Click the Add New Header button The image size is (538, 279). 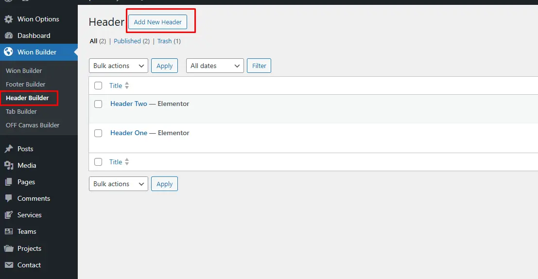(157, 22)
